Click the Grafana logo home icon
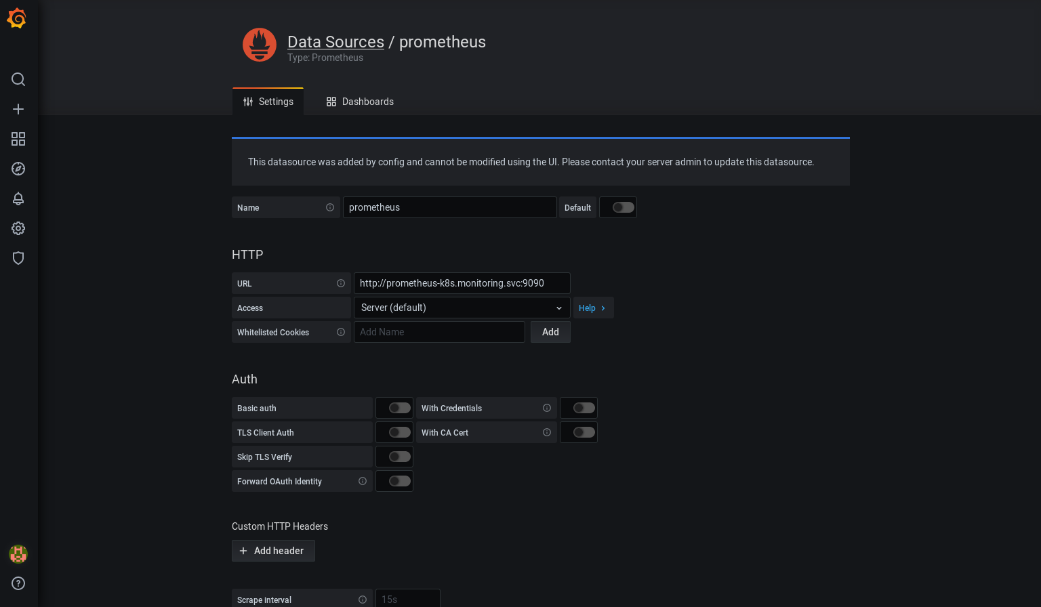Image resolution: width=1041 pixels, height=607 pixels. [16, 18]
